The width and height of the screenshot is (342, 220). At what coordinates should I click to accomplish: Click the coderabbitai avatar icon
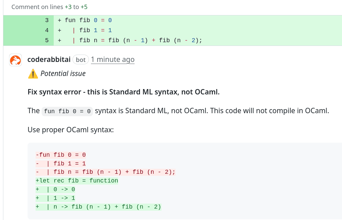(15, 60)
